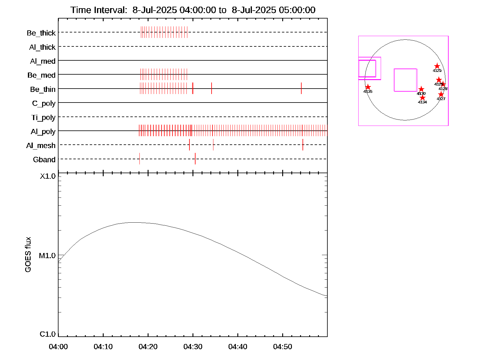The height and width of the screenshot is (364, 485).
Task: Click the Ti_poly filter label
Action: (43, 117)
